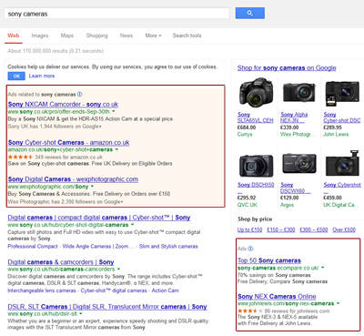Viewport: 364px width, 336px height.
Task: Click the info icon beside 'Ads related to sony cameras'
Action: (x=80, y=95)
